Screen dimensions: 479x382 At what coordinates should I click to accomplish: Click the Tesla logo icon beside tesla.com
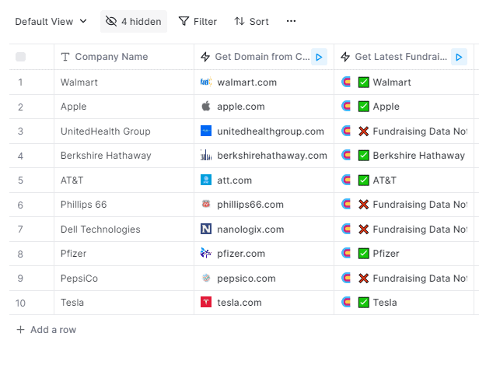coord(206,303)
